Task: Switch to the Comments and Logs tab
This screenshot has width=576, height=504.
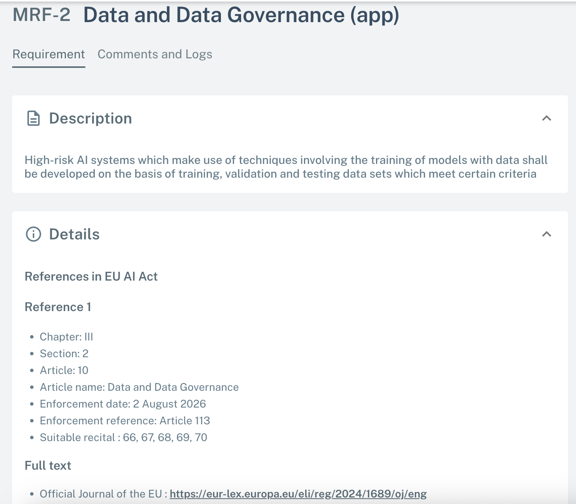Action: pos(155,55)
